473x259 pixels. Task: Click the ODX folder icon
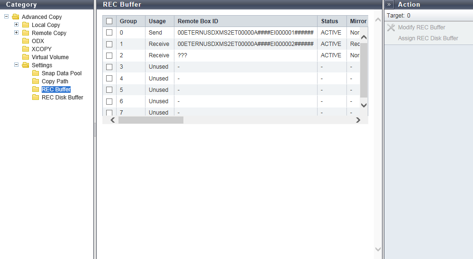[x=26, y=41]
